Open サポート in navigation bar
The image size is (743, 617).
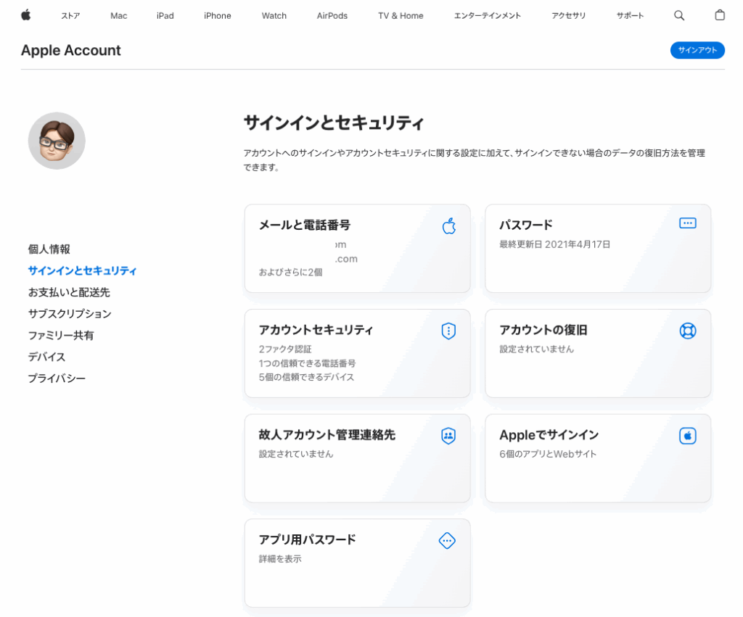(x=630, y=16)
